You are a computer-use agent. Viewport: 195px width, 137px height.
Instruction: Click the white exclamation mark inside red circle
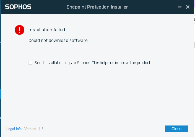20,30
